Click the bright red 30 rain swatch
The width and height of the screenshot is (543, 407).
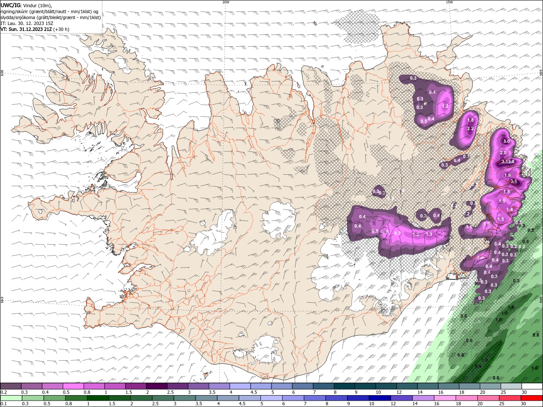(532, 398)
